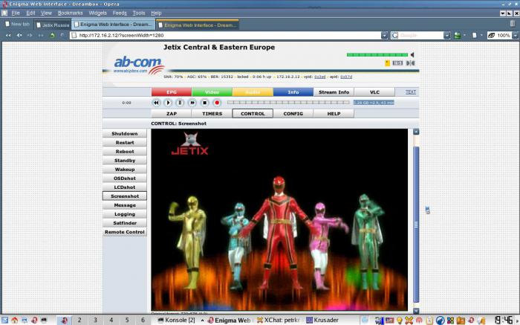Stop playback with the square stop button

pyautogui.click(x=204, y=103)
